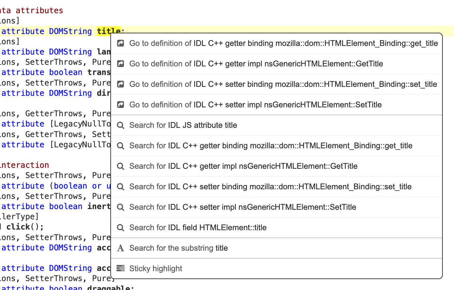Search for getter binding get_title entry

point(271,146)
